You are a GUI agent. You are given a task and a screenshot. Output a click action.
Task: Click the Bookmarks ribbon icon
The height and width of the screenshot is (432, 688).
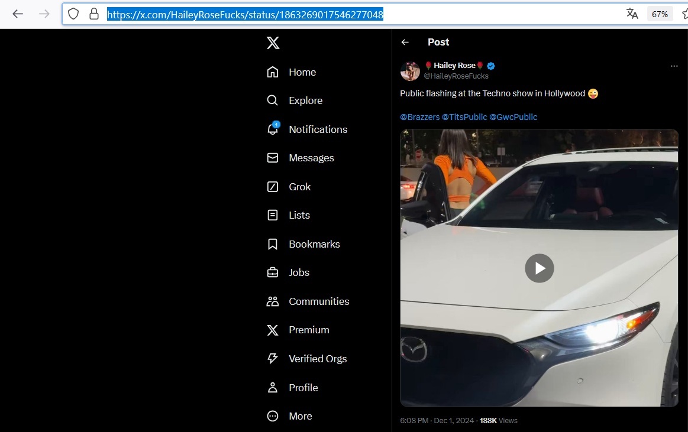(273, 244)
